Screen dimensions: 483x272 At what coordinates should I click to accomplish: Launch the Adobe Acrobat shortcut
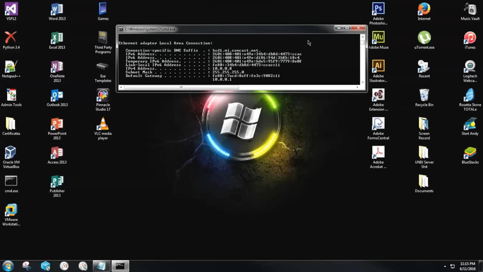378,157
